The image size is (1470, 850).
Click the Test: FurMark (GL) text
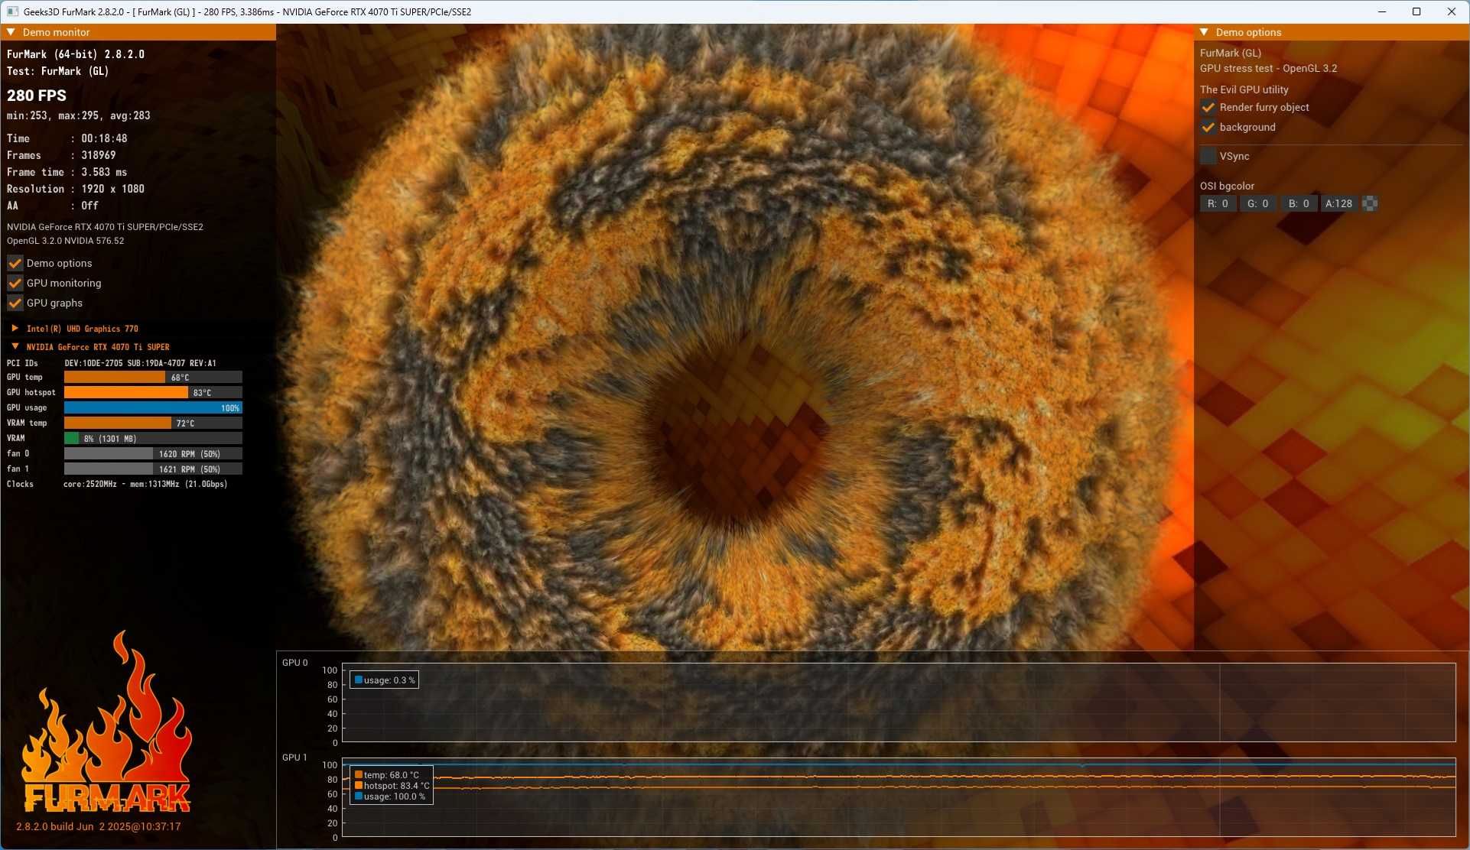pos(58,71)
